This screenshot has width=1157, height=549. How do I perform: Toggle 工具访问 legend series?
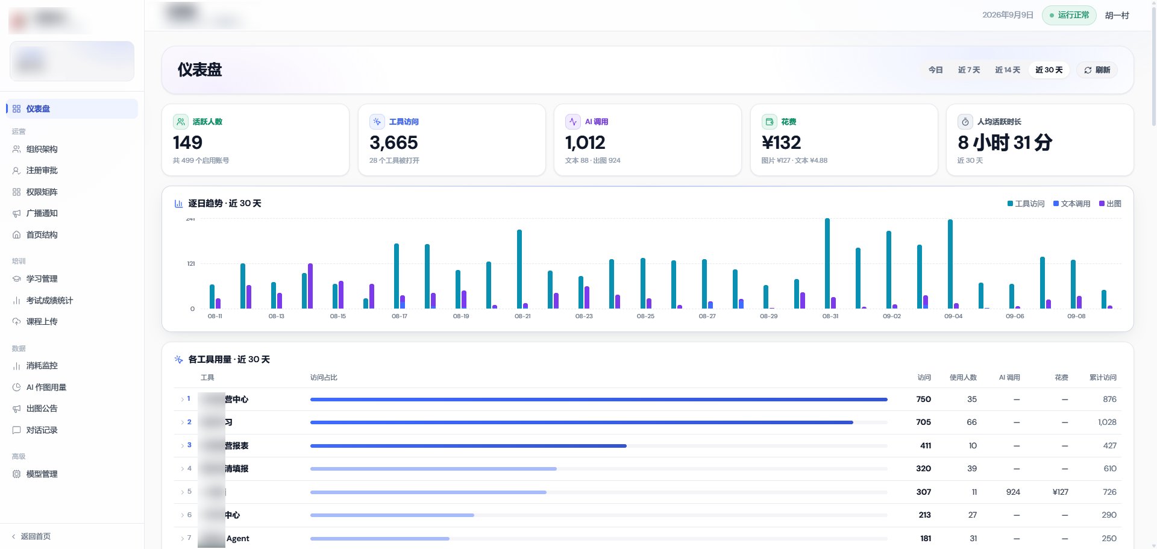point(1026,204)
